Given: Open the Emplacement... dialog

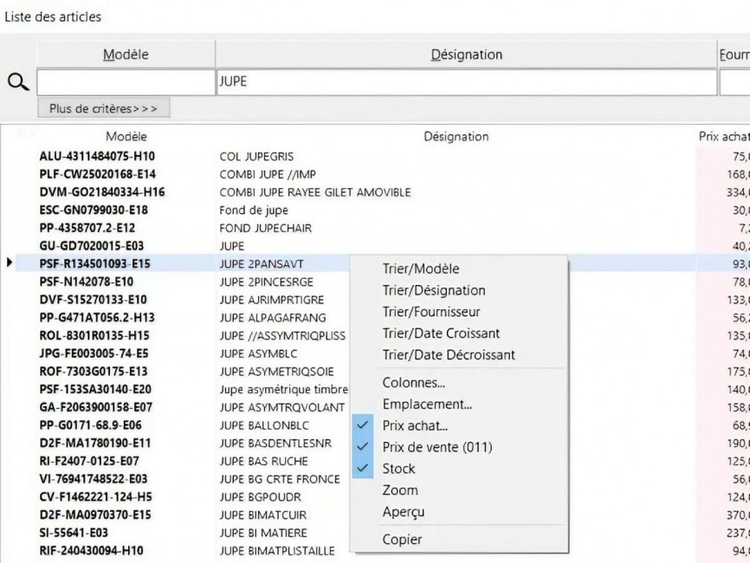Looking at the screenshot, I should pos(426,404).
